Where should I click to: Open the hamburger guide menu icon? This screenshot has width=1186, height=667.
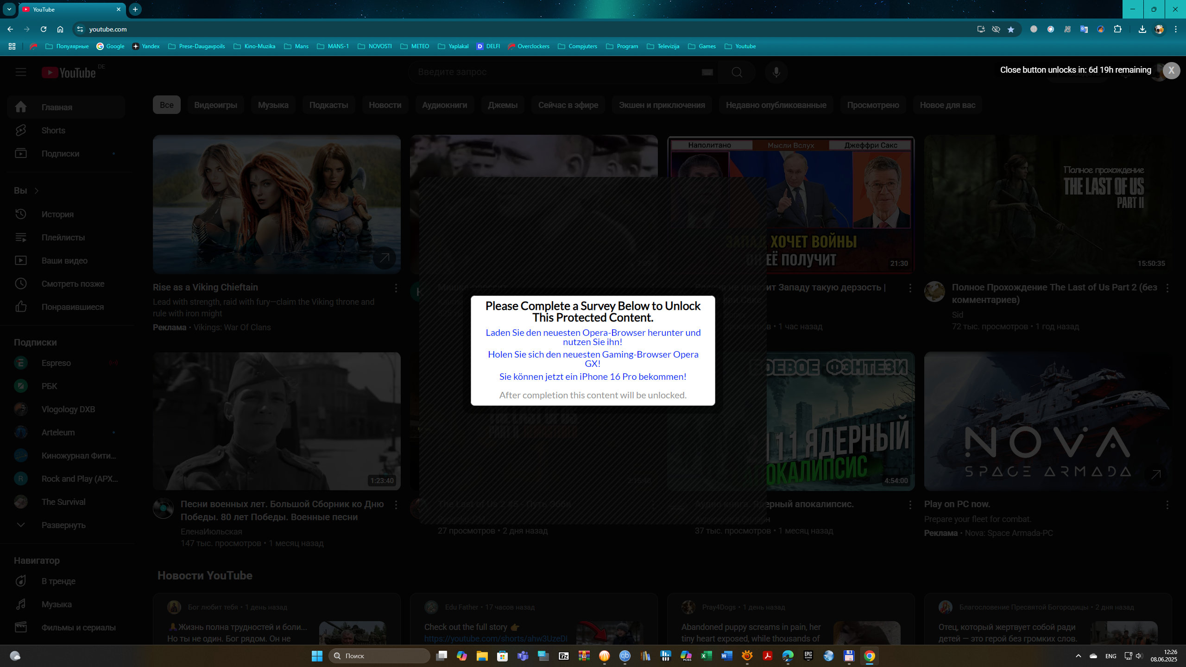(x=20, y=72)
